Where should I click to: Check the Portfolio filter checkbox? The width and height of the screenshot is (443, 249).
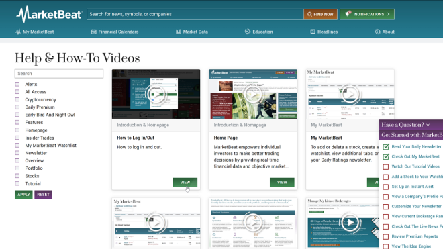coord(17,168)
